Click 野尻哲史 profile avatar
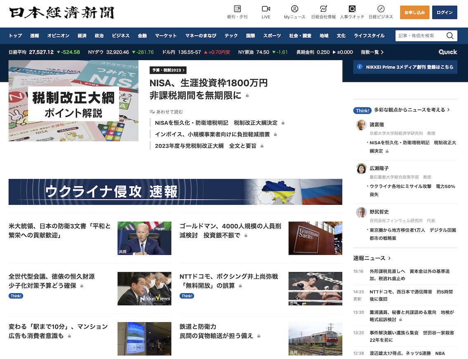This screenshot has height=359, width=468. (361, 212)
